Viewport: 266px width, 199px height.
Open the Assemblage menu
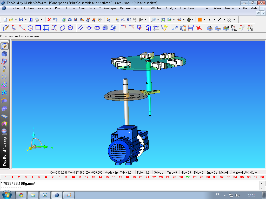tap(87, 8)
